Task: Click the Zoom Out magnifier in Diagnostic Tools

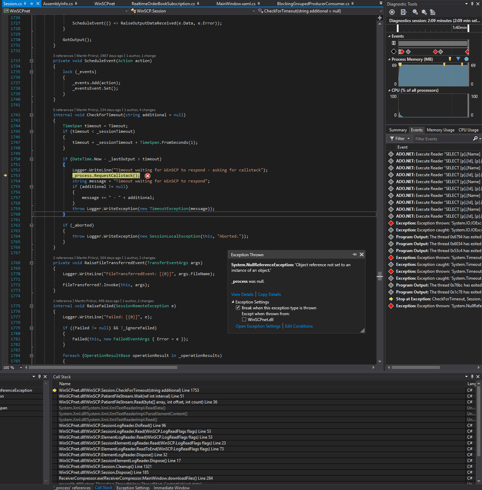Action: pyautogui.click(x=424, y=12)
